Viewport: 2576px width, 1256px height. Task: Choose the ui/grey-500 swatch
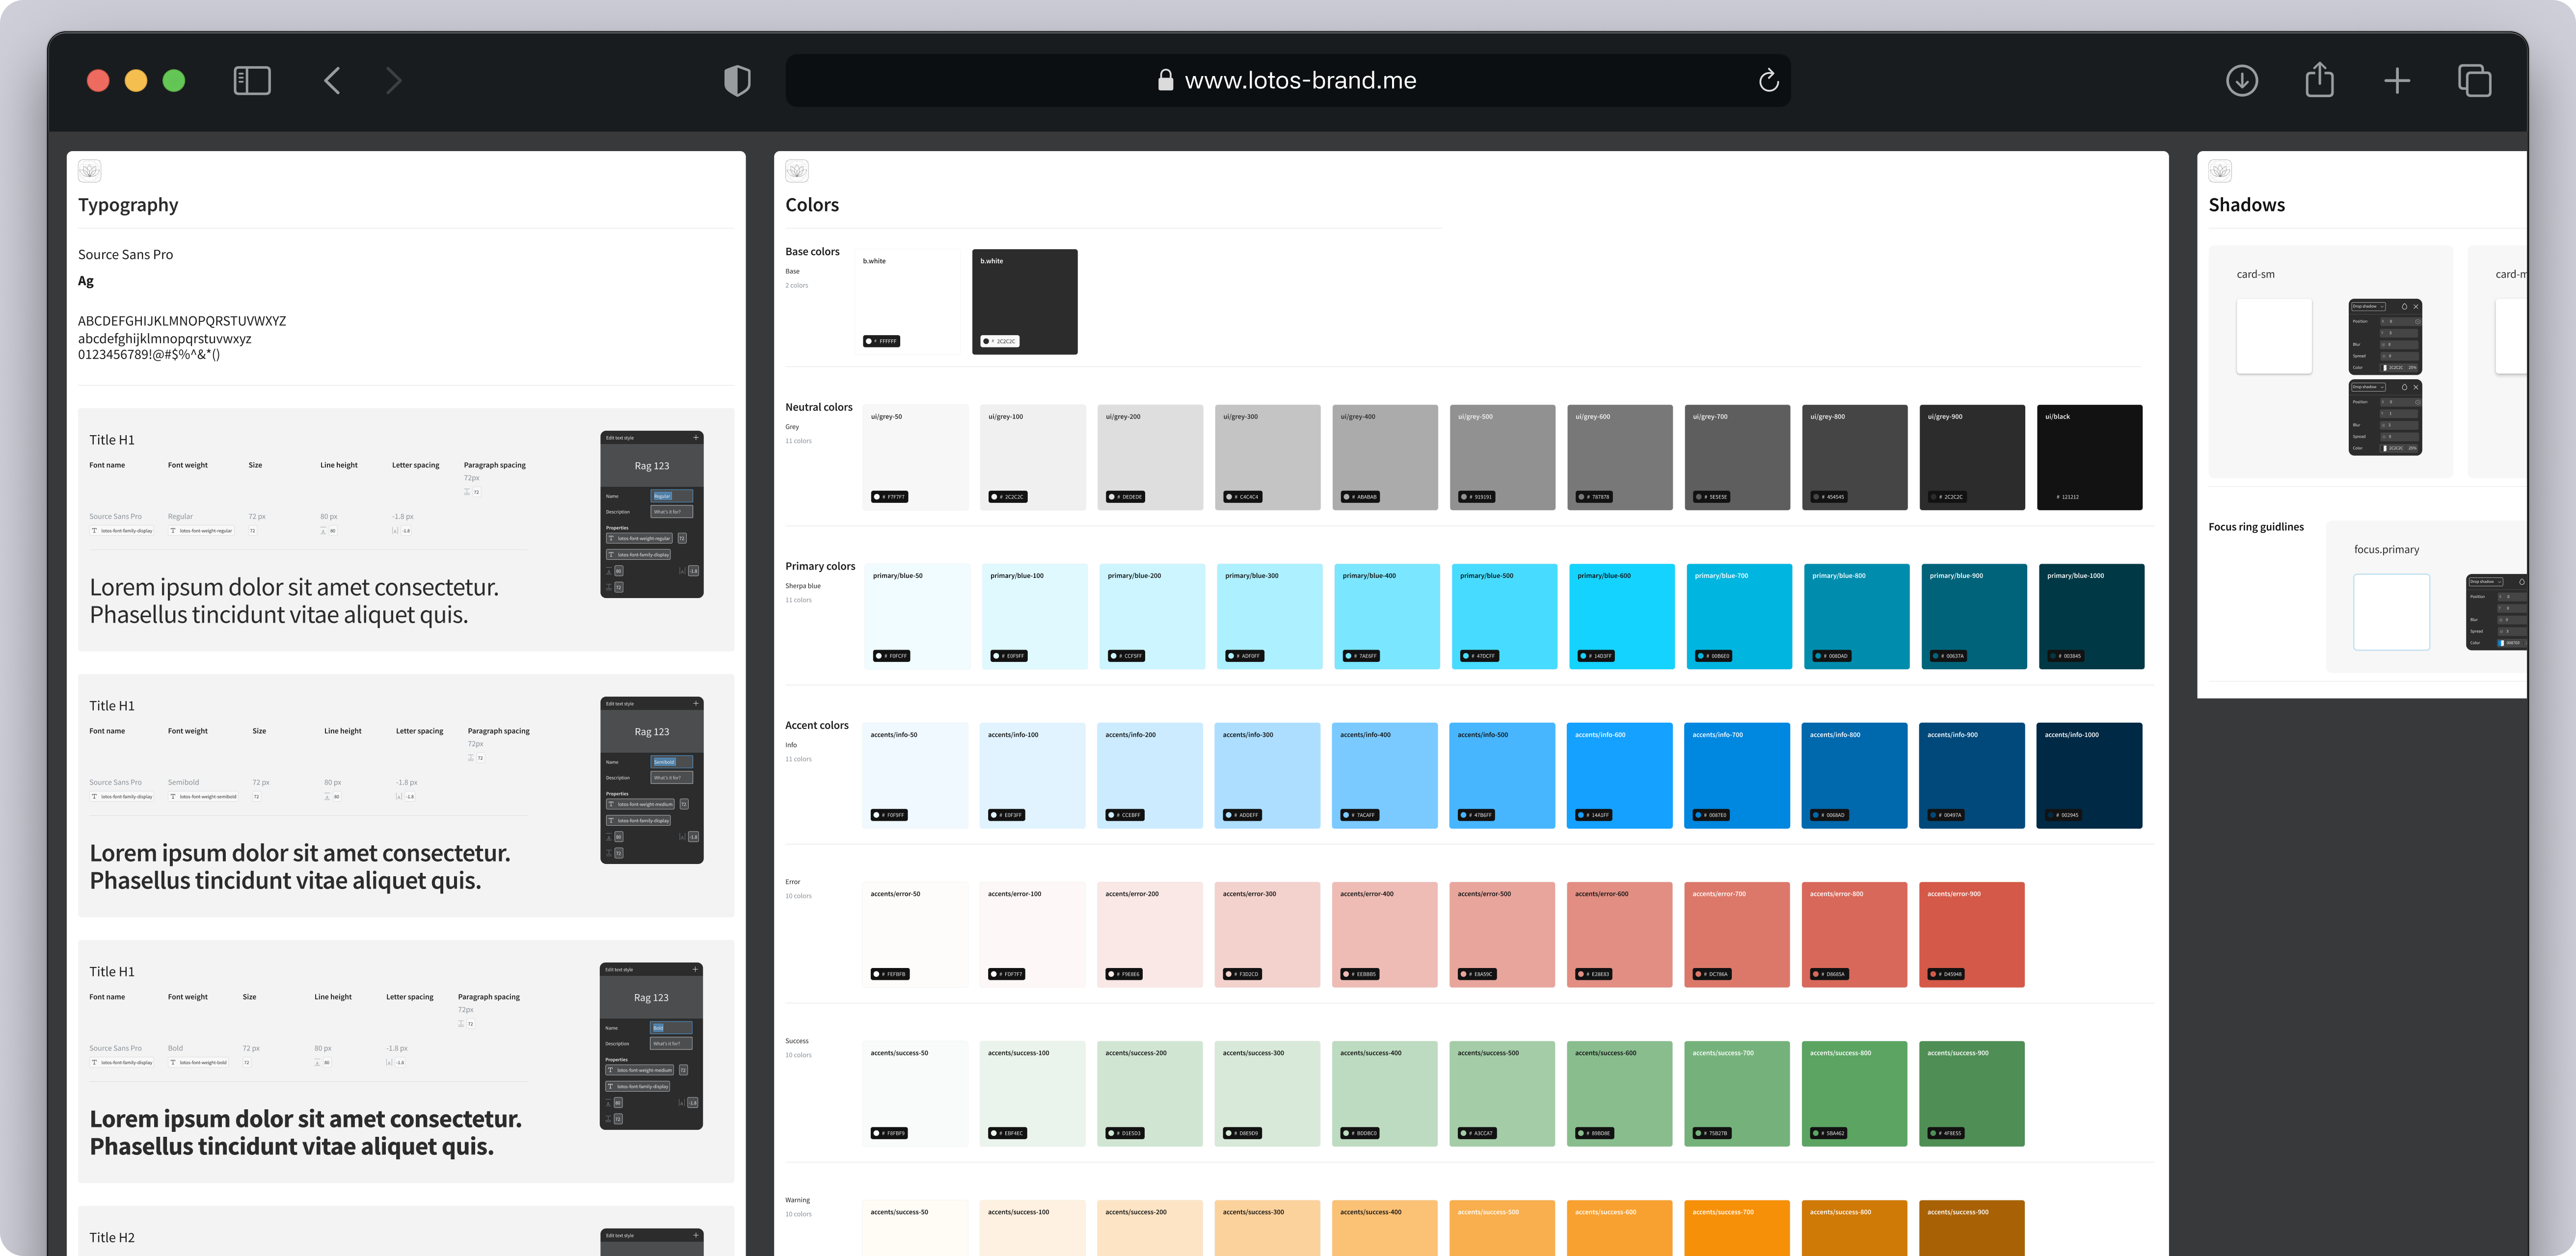[x=1503, y=458]
